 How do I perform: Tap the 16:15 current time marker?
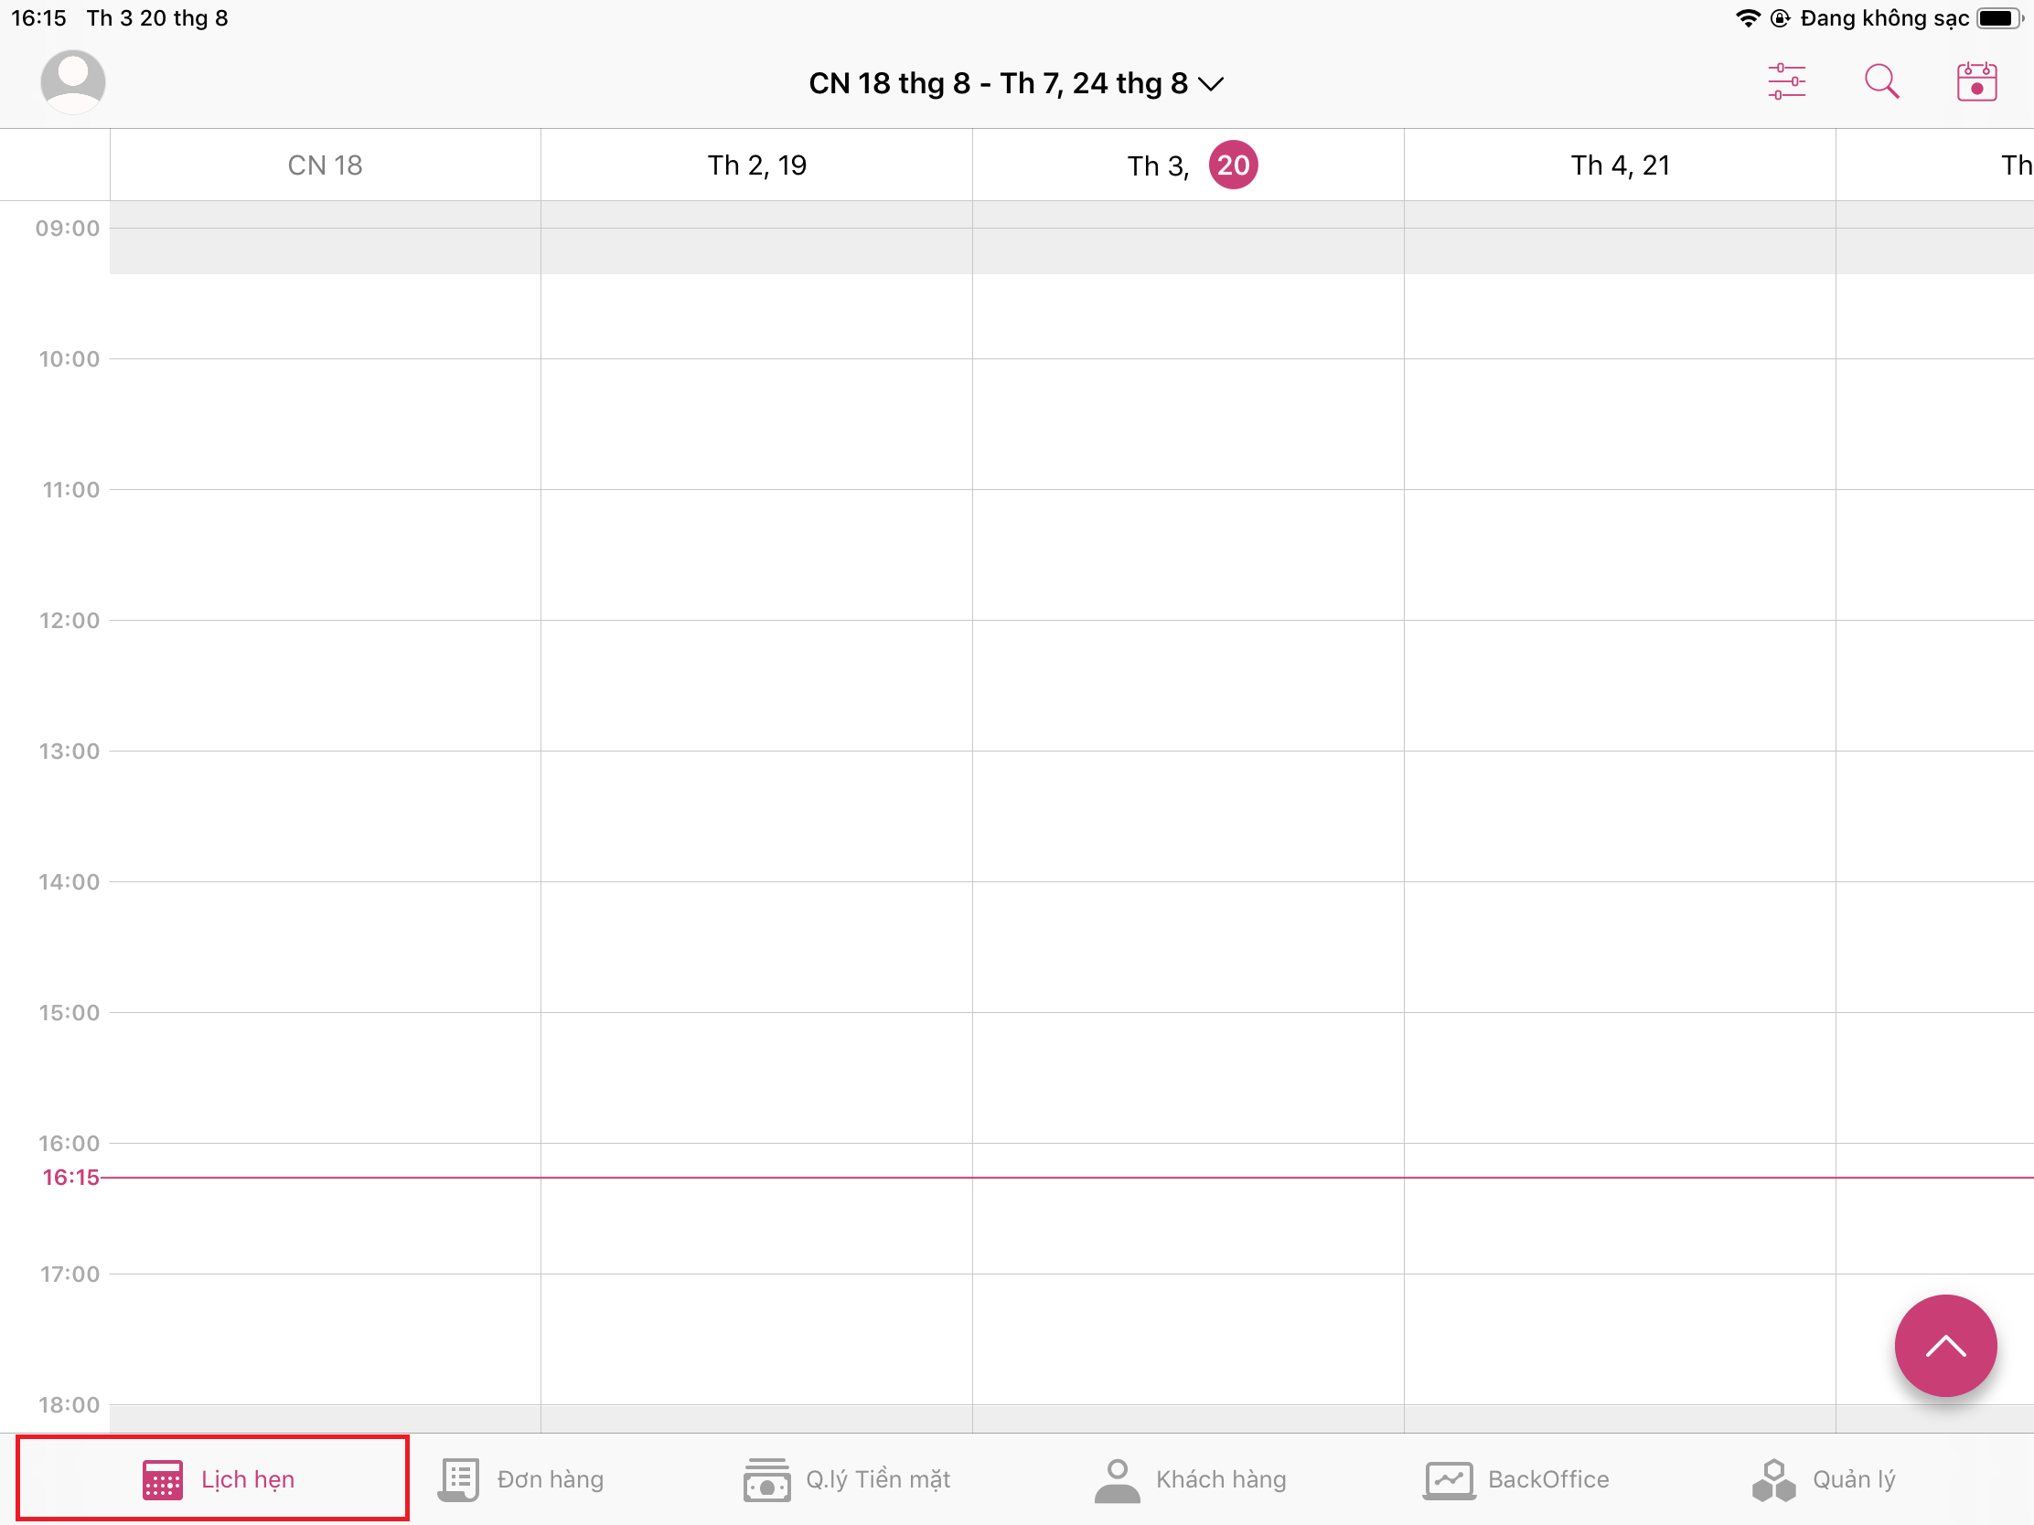pos(70,1178)
